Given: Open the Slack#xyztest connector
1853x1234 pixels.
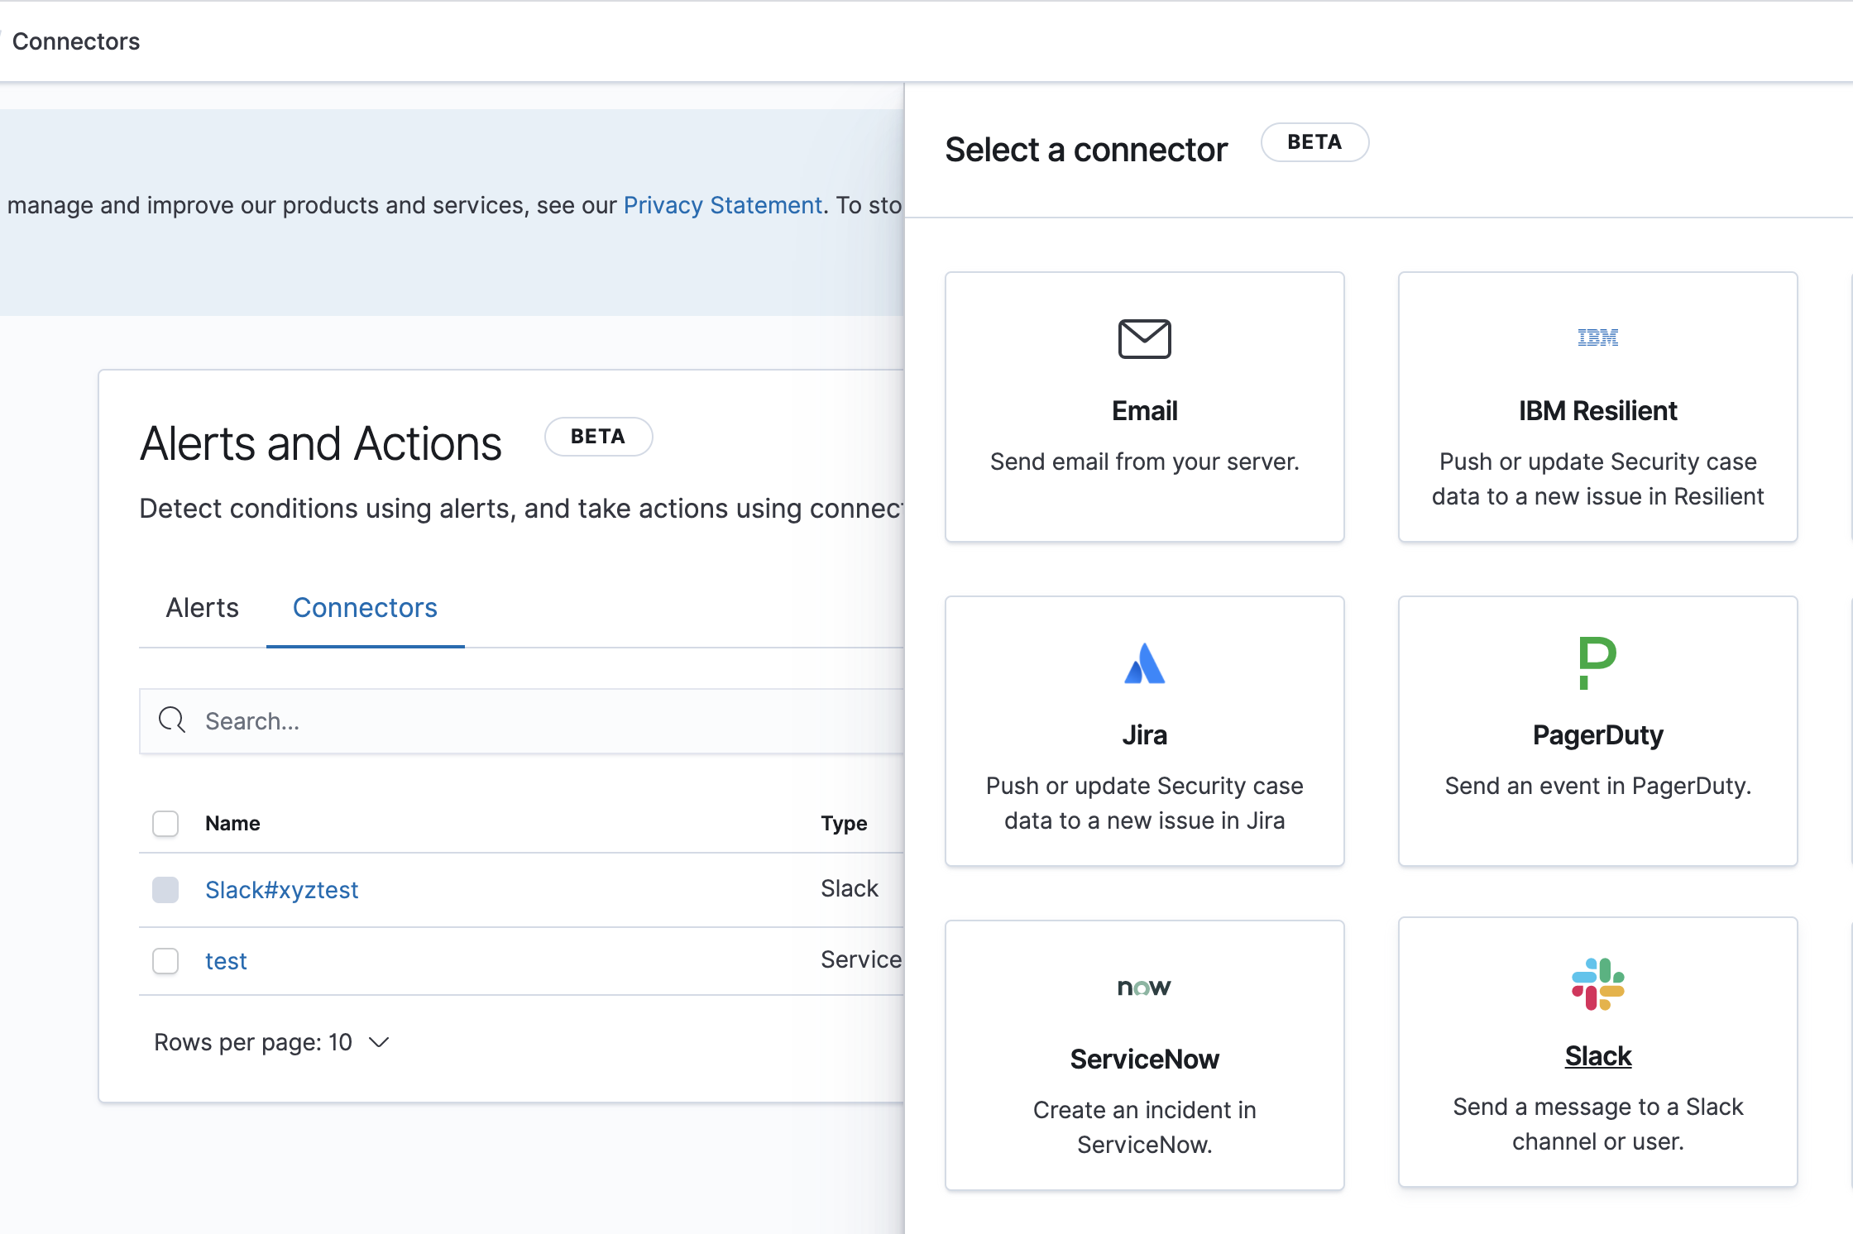Looking at the screenshot, I should tap(281, 890).
